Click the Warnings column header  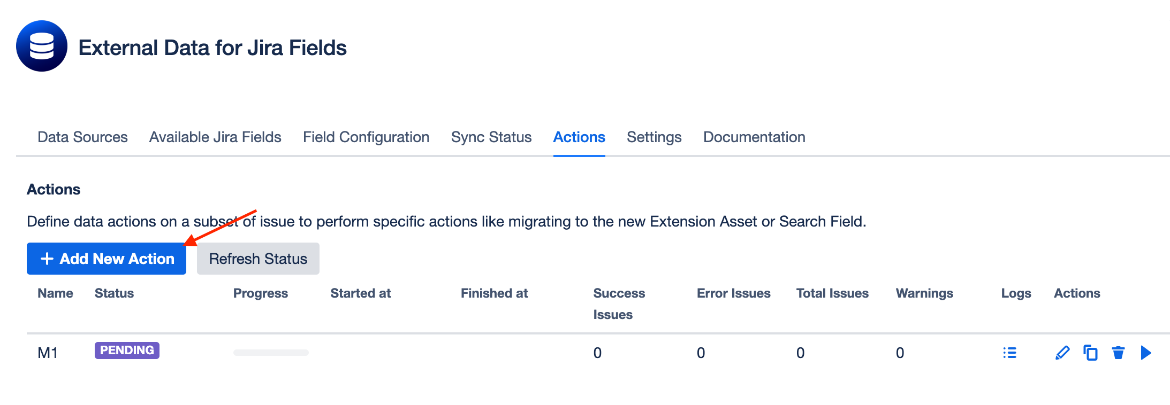(924, 293)
